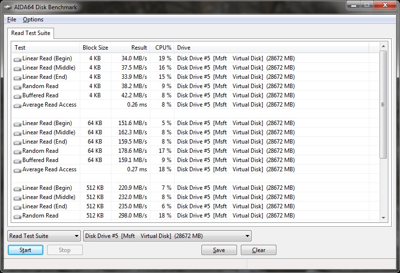
Task: Select the Read Test Suite tab
Action: [31, 33]
